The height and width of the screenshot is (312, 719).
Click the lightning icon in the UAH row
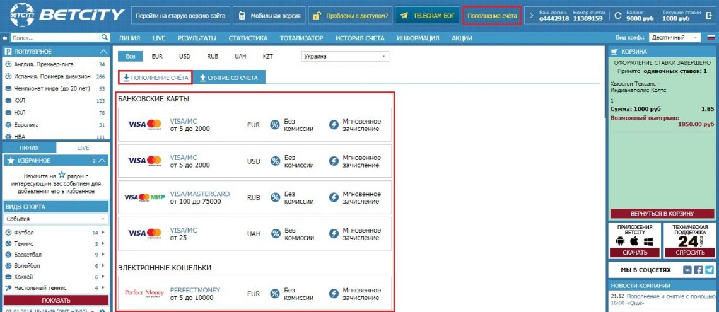[x=334, y=234]
